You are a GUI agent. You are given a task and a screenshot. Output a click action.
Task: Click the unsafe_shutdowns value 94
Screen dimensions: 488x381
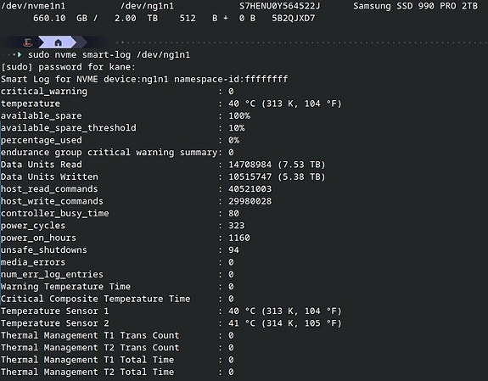pyautogui.click(x=233, y=250)
